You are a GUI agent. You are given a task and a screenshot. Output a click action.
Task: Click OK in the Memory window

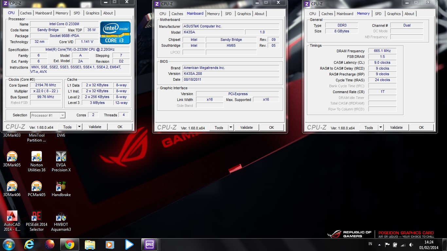tap(421, 127)
